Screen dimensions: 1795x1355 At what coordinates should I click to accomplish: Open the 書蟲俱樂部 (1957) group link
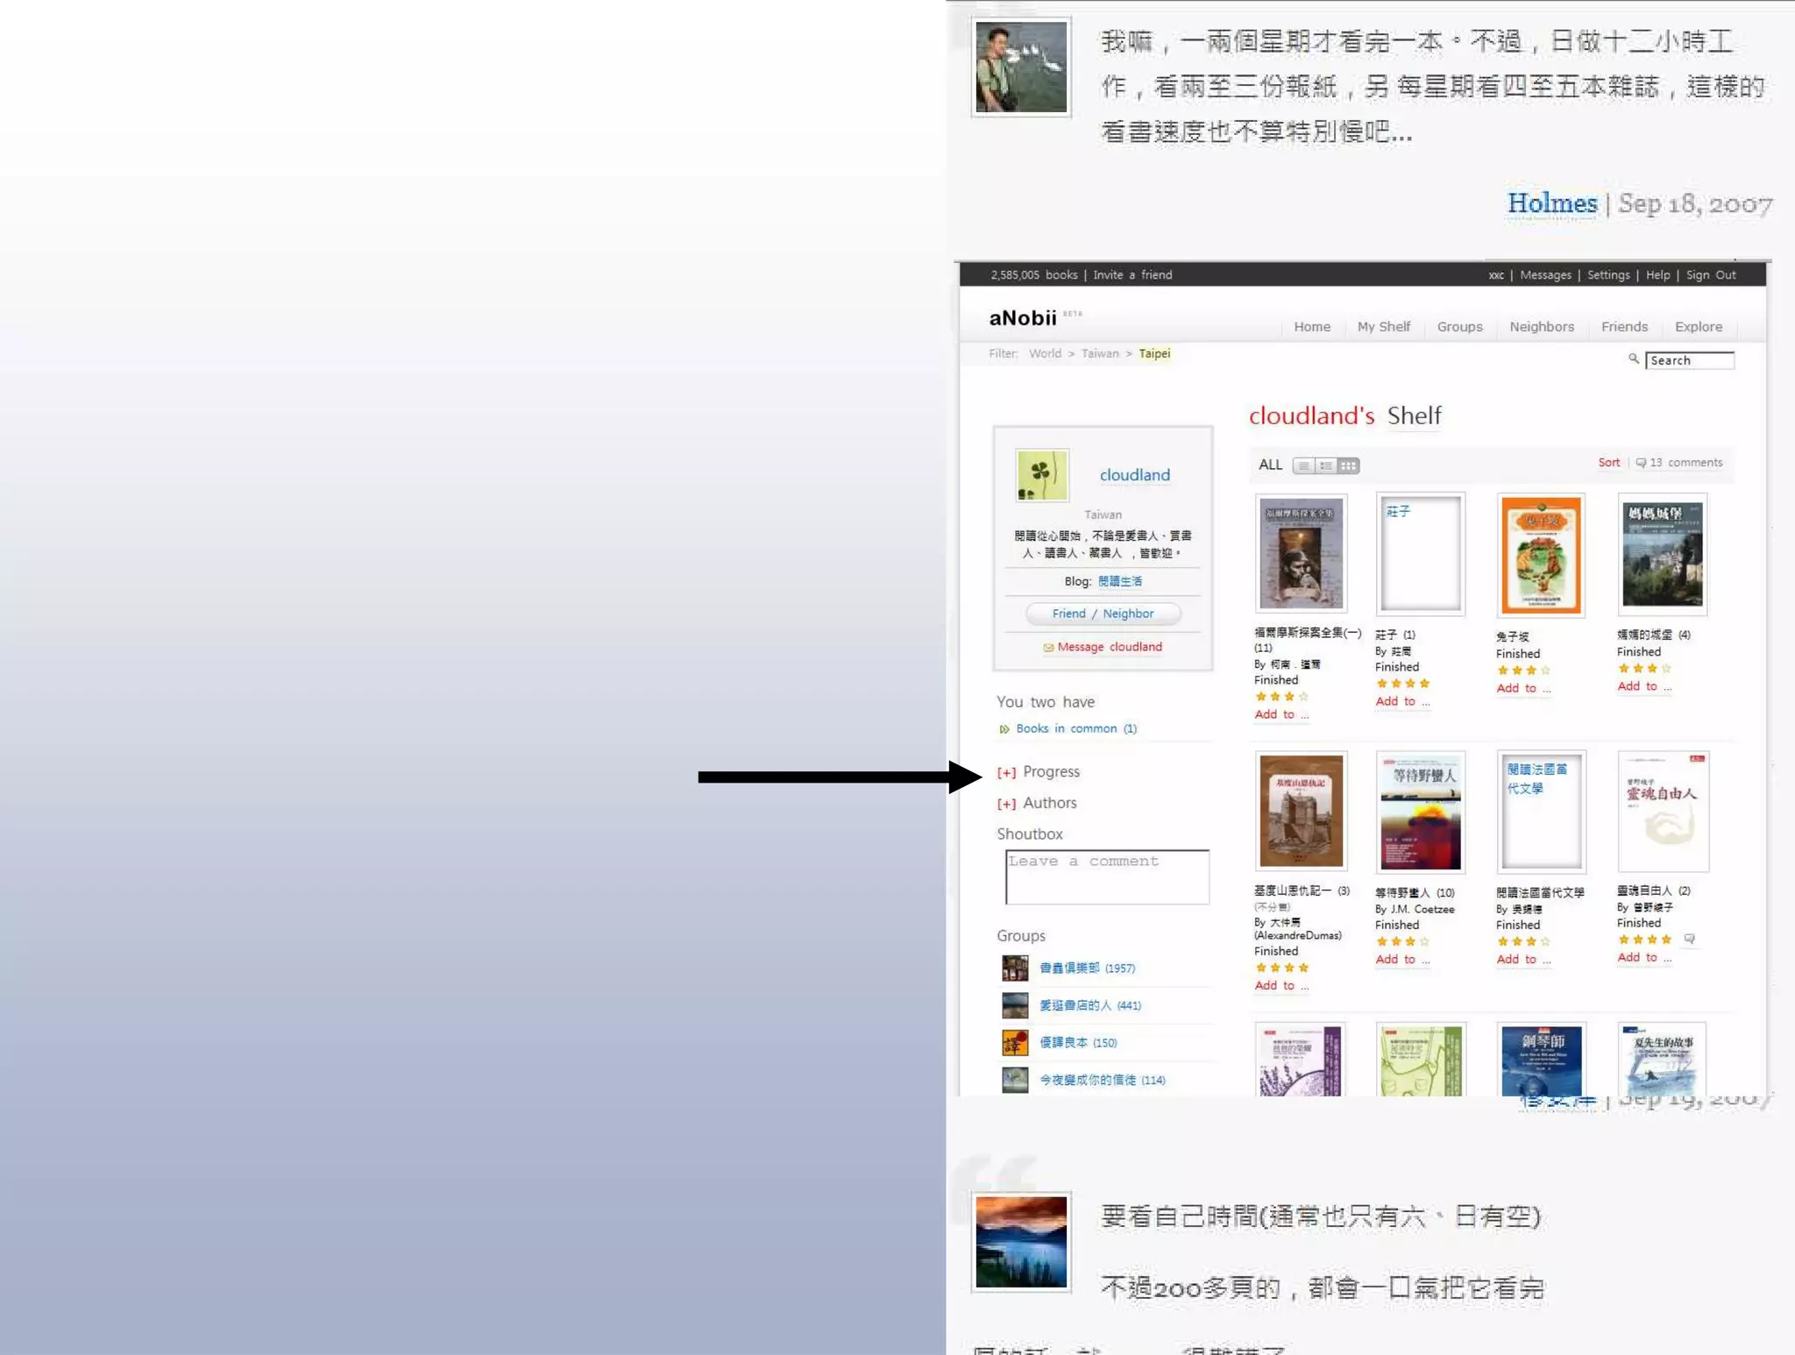(1087, 968)
